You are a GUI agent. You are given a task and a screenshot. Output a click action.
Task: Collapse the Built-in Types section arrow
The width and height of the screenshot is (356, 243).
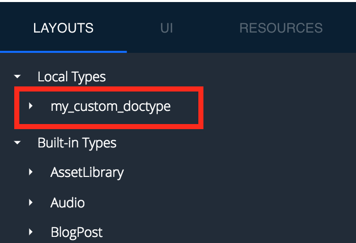click(x=17, y=143)
